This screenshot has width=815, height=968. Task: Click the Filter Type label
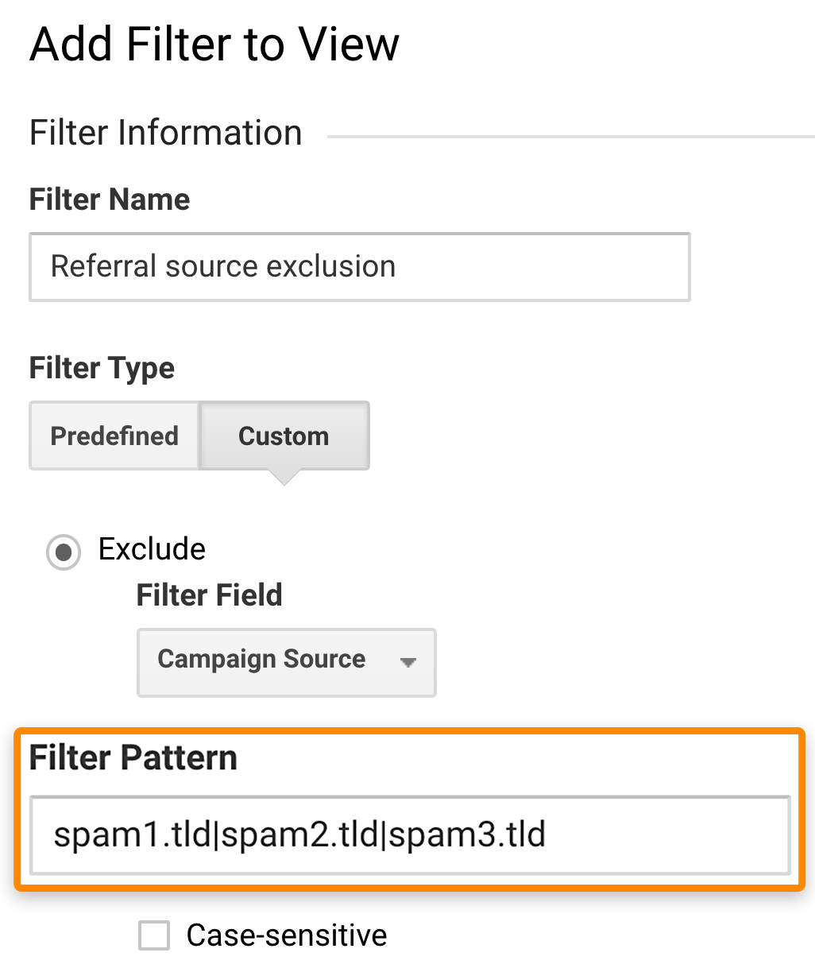pyautogui.click(x=101, y=368)
